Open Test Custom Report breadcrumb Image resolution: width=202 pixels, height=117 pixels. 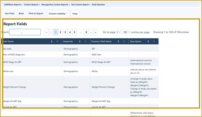[x=80, y=5]
